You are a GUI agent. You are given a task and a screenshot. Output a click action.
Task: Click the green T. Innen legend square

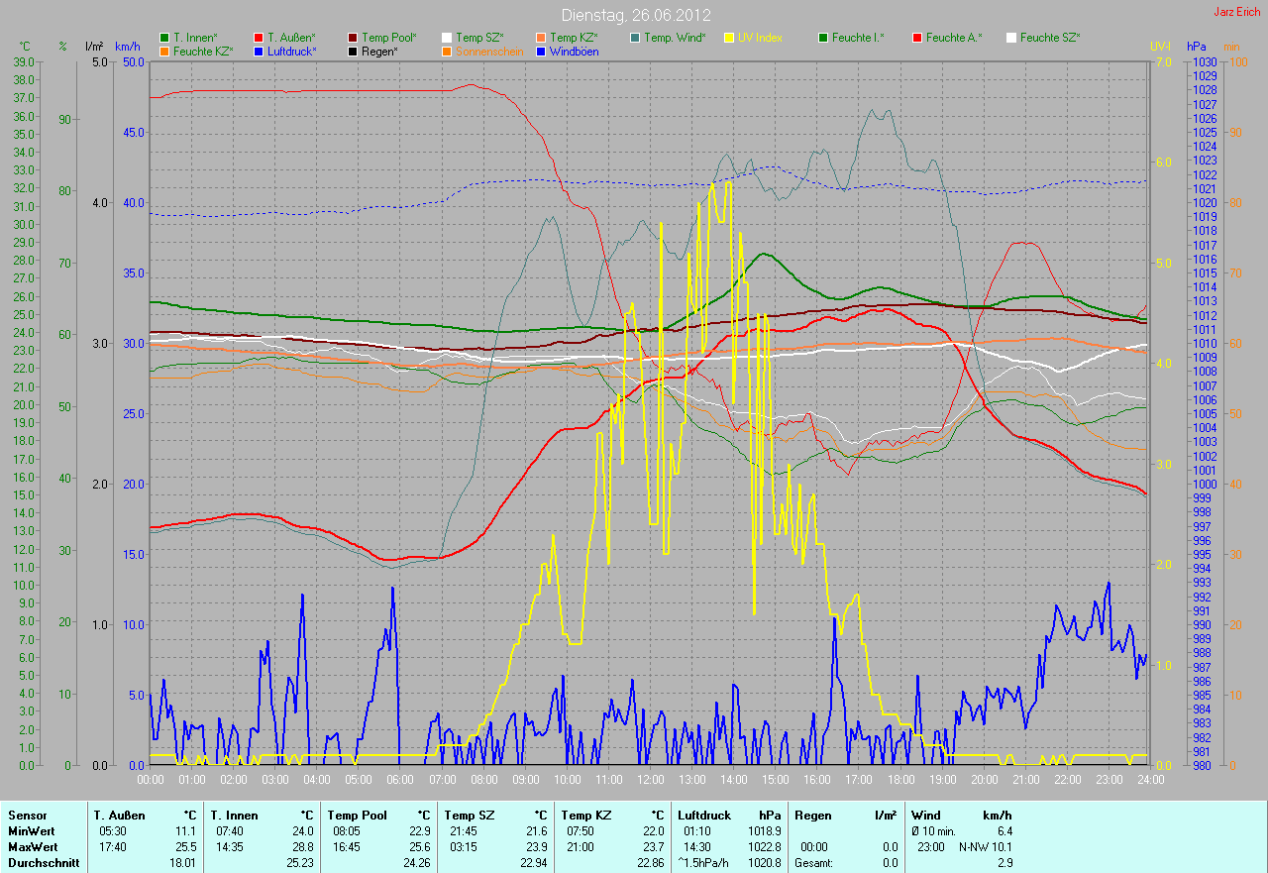[163, 38]
